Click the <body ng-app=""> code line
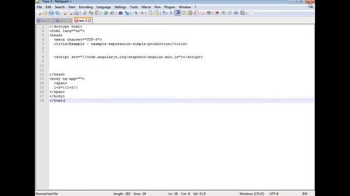 [67, 78]
